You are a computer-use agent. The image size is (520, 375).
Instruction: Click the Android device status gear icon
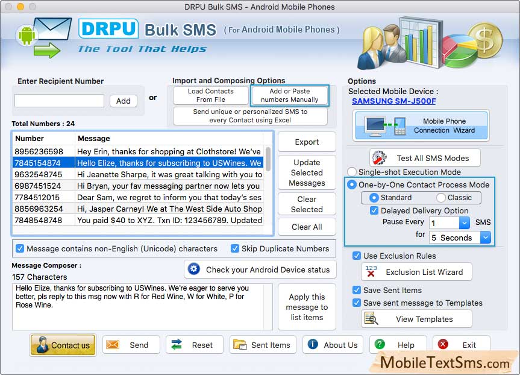194,269
